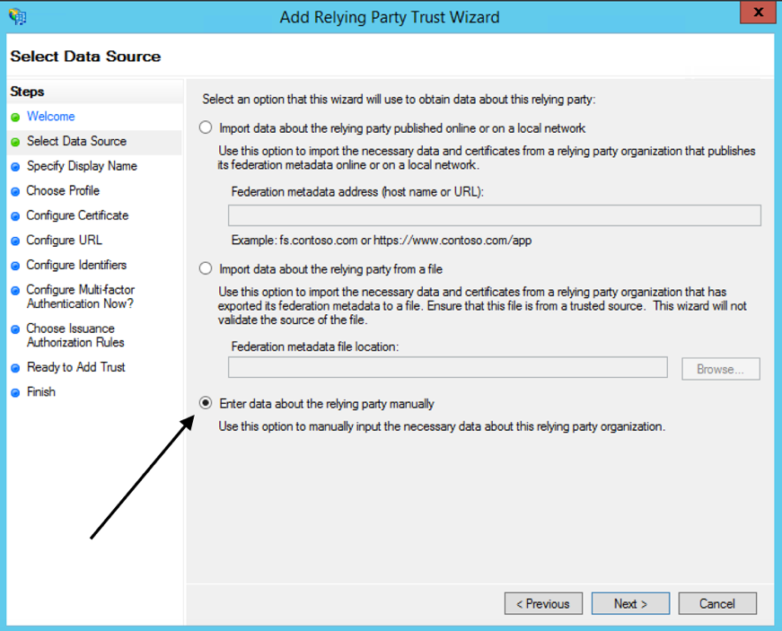Click blue bullet beside Specify Display Name
This screenshot has height=631, width=782.
pos(15,167)
